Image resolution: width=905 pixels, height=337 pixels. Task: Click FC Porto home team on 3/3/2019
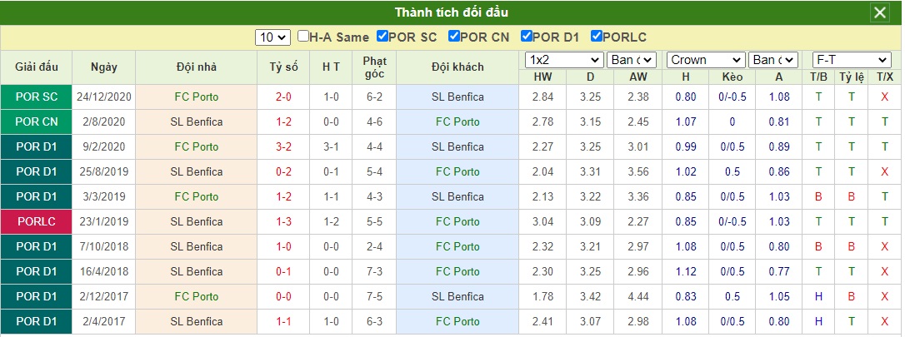[196, 197]
